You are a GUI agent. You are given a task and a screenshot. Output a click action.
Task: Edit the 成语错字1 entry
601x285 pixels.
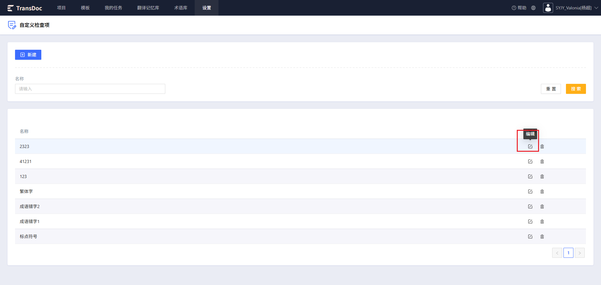(530, 221)
